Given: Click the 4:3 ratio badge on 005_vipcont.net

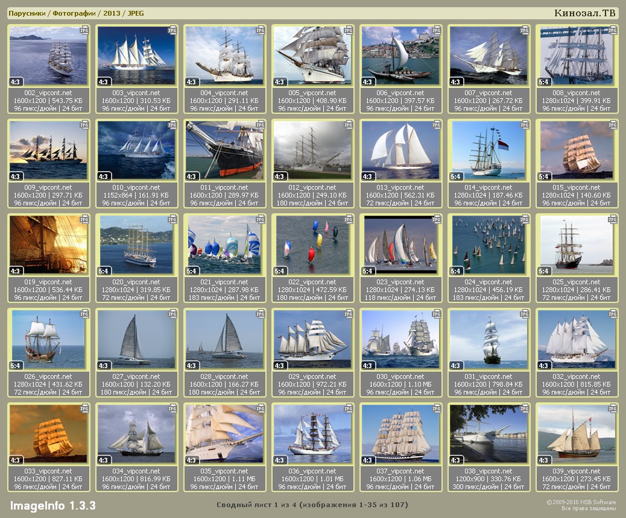Looking at the screenshot, I should click(x=280, y=82).
